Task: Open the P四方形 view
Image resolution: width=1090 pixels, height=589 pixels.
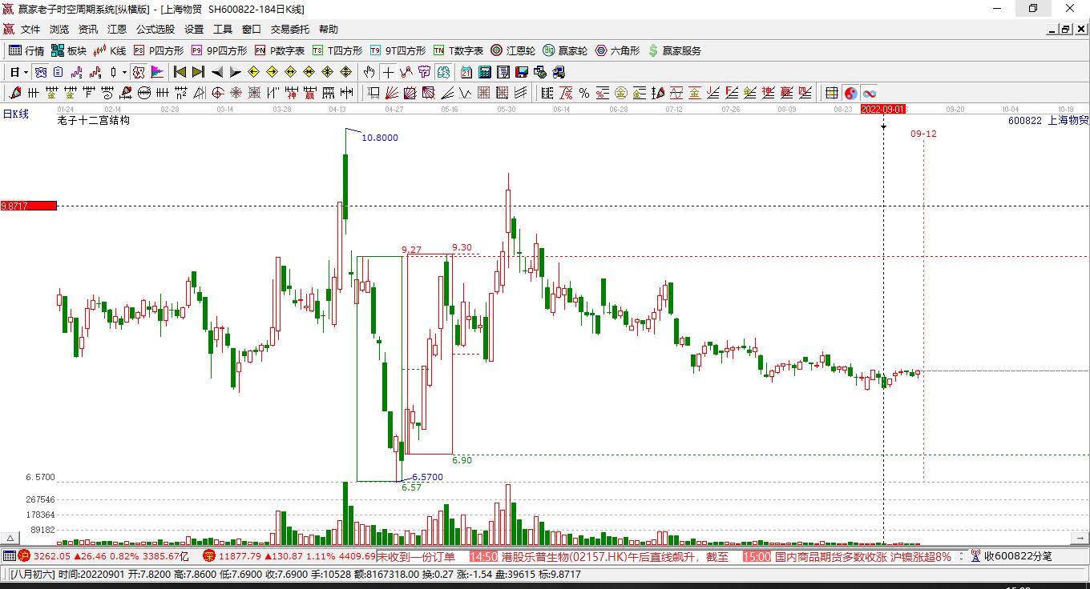Action: click(159, 50)
